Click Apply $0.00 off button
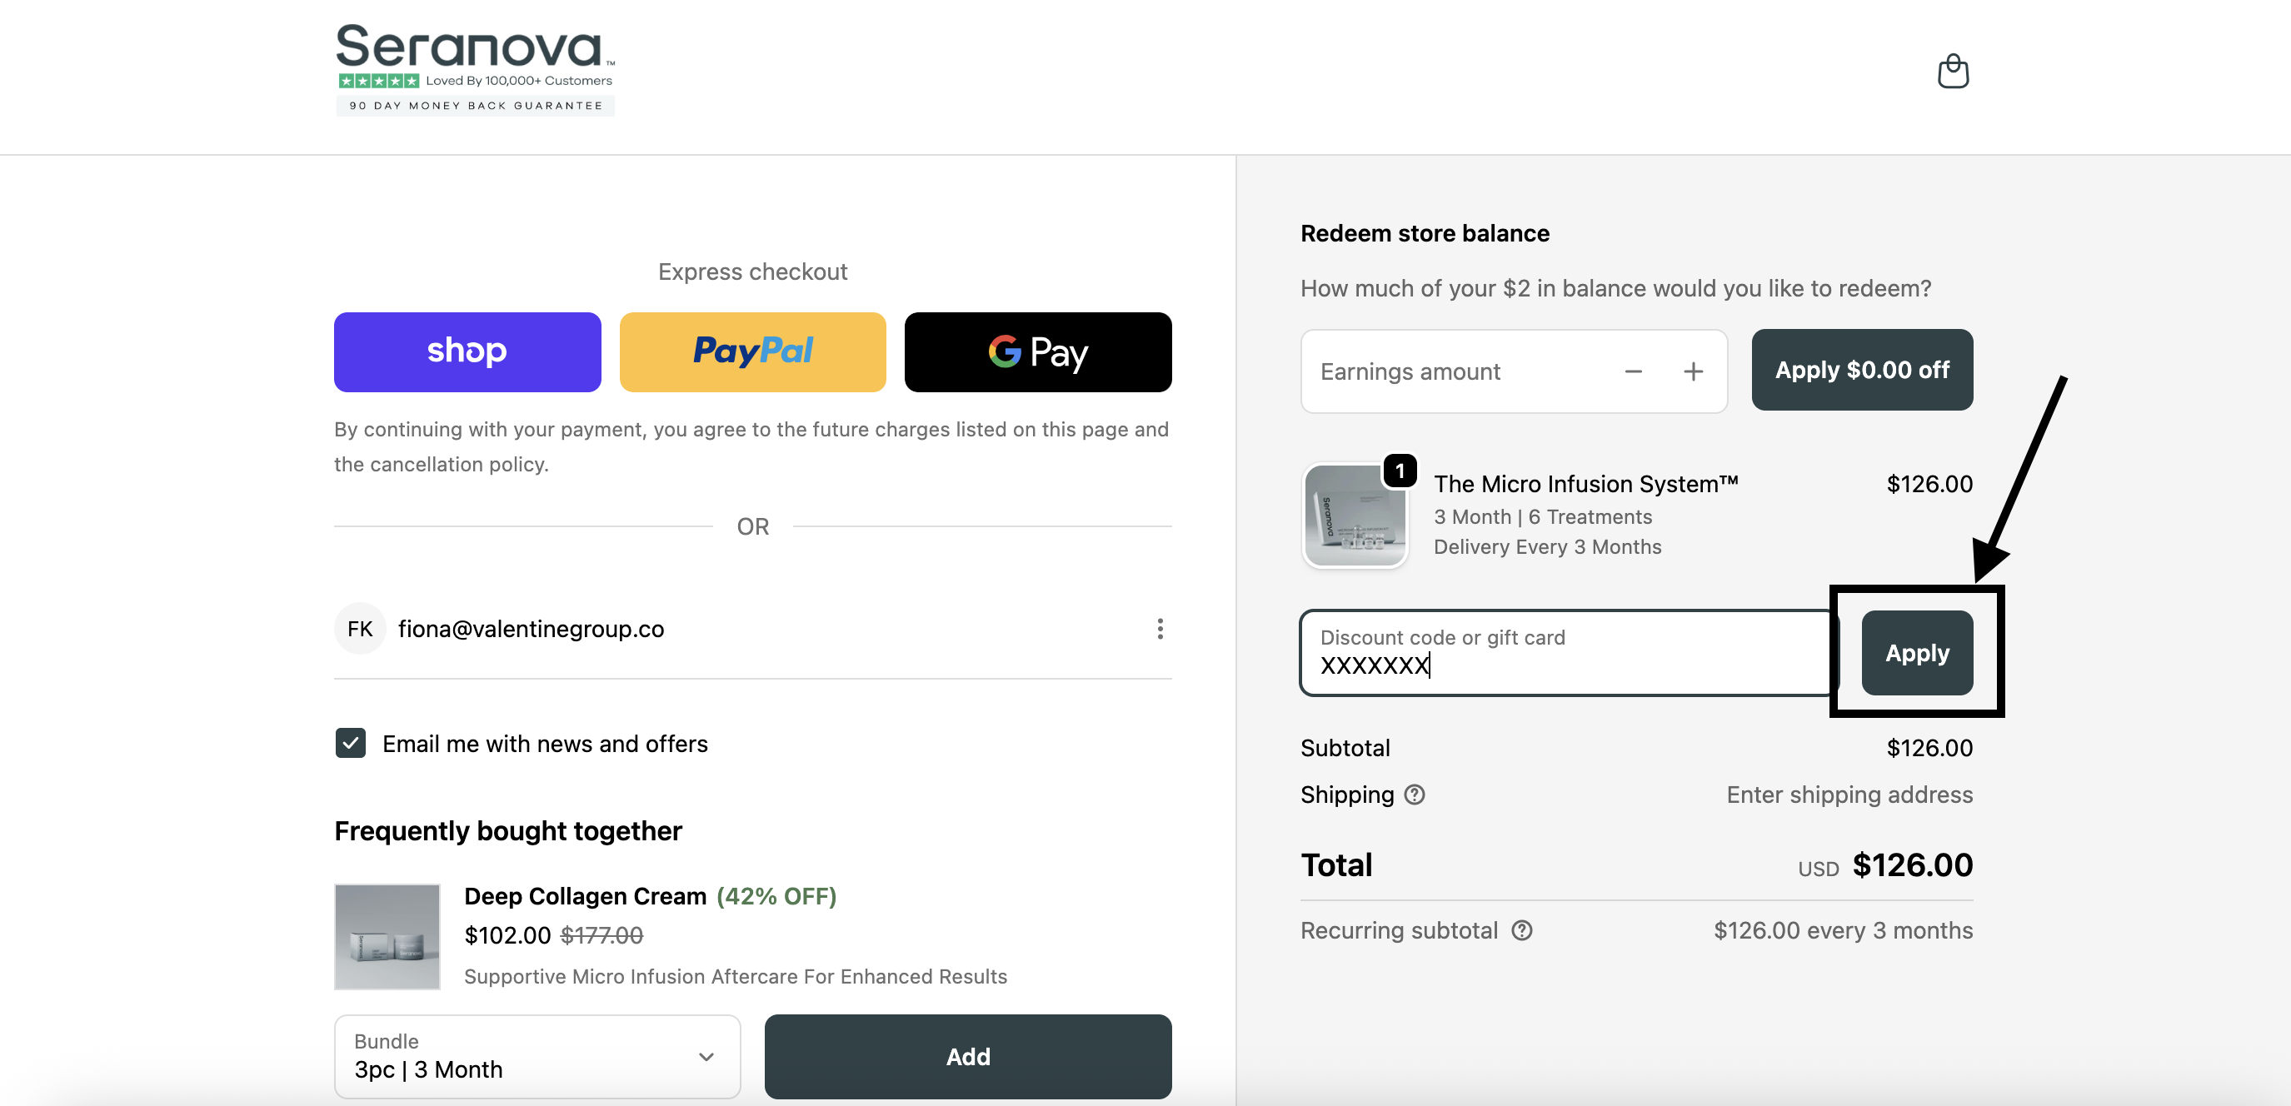Image resolution: width=2291 pixels, height=1106 pixels. (x=1861, y=370)
